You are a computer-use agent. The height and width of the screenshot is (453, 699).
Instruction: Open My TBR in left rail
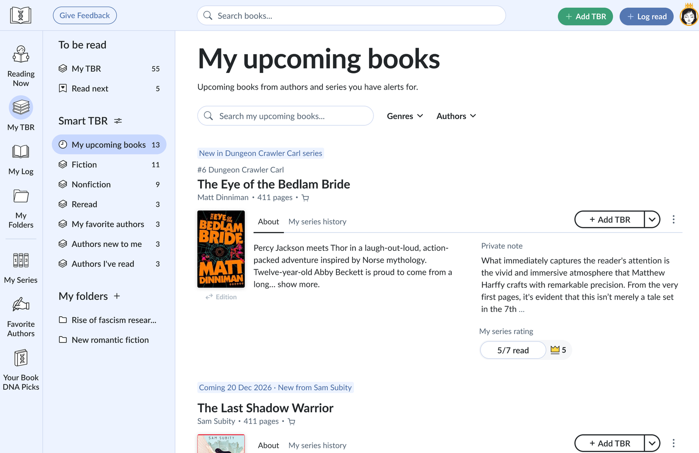coord(21,113)
